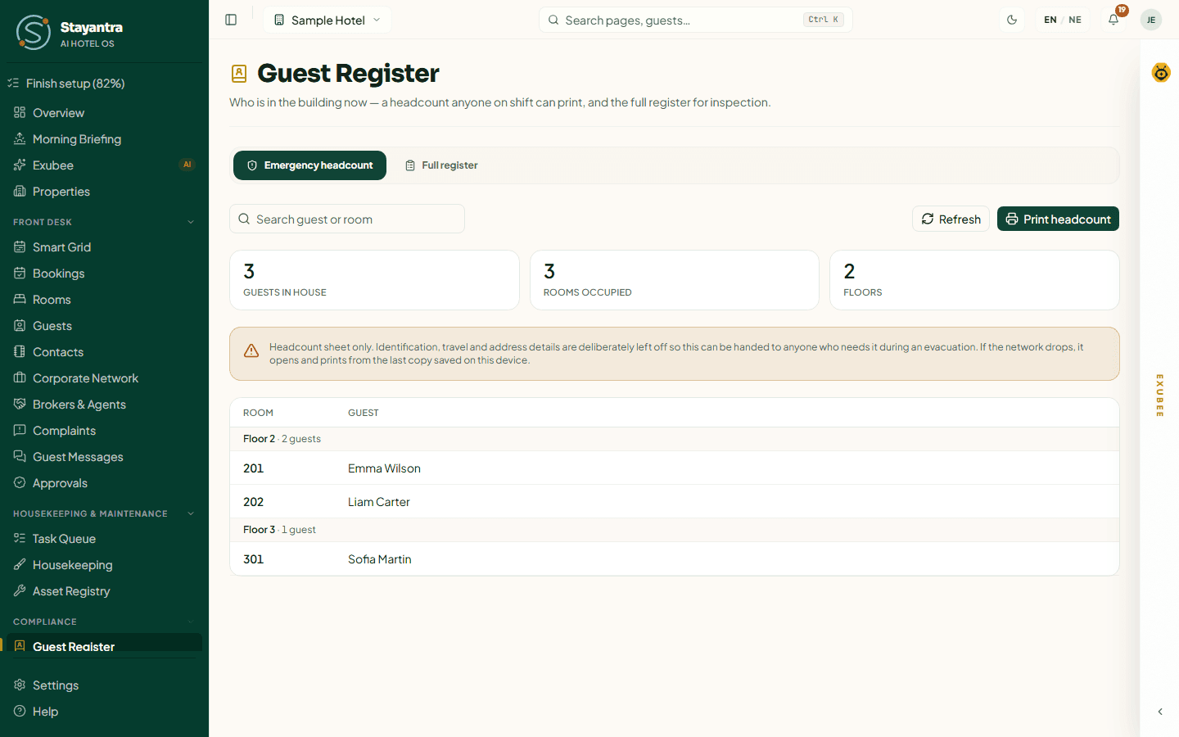Open the Exubee bee assistant icon
Image resolution: width=1179 pixels, height=737 pixels.
point(1161,73)
